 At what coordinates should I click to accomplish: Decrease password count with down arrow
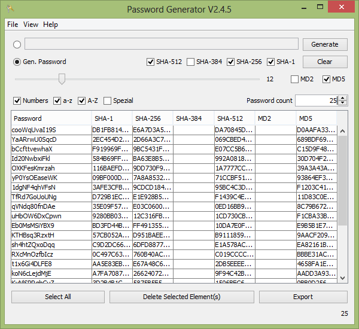tap(342, 103)
